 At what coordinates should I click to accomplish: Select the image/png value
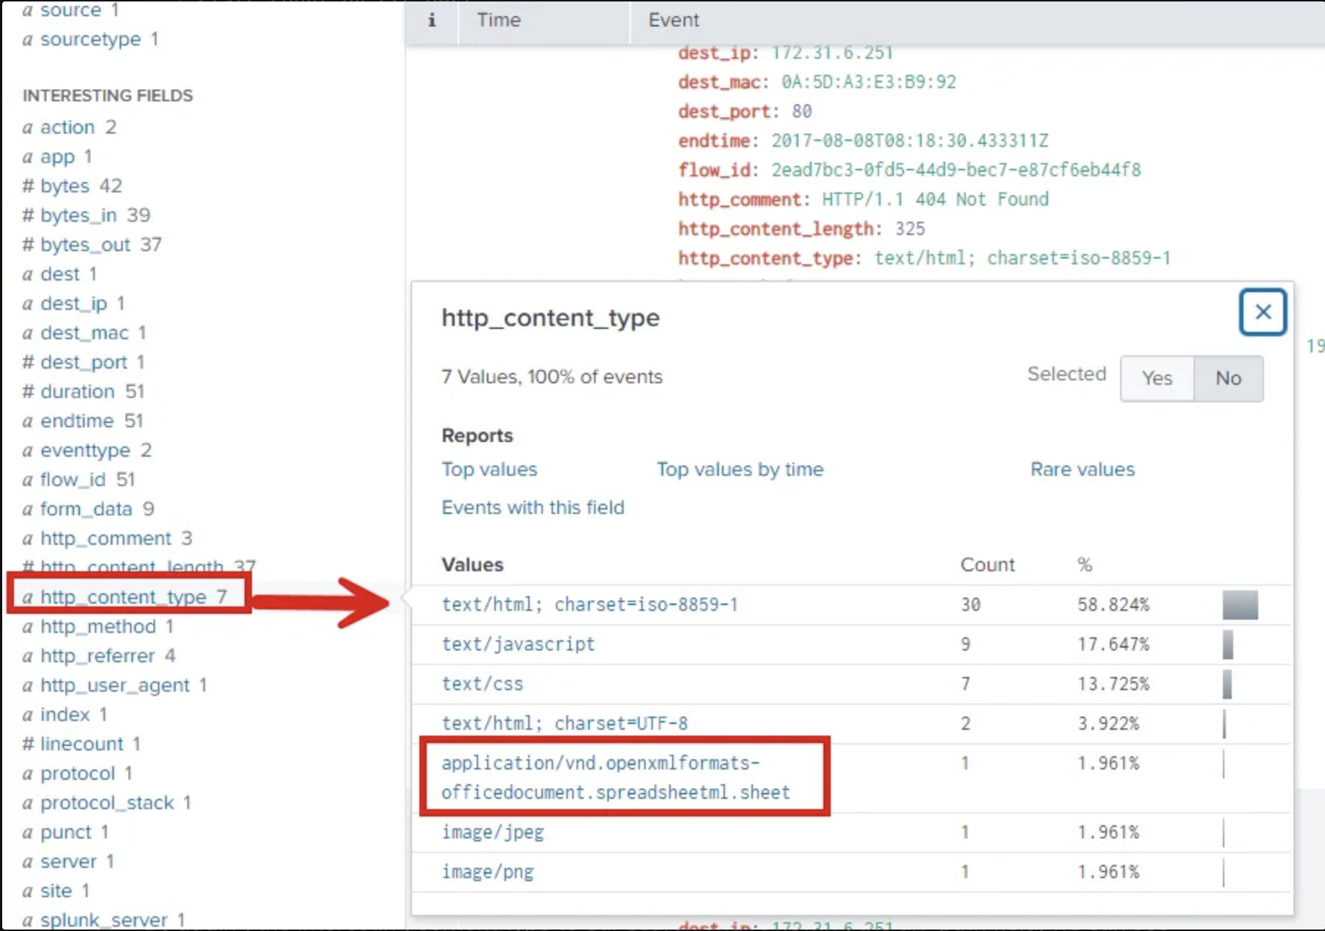pyautogui.click(x=488, y=872)
